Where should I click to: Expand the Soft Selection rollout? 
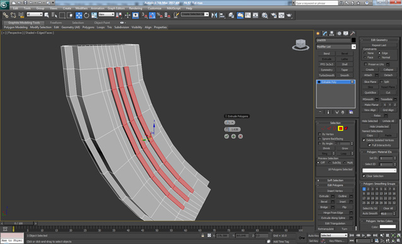coord(335,180)
